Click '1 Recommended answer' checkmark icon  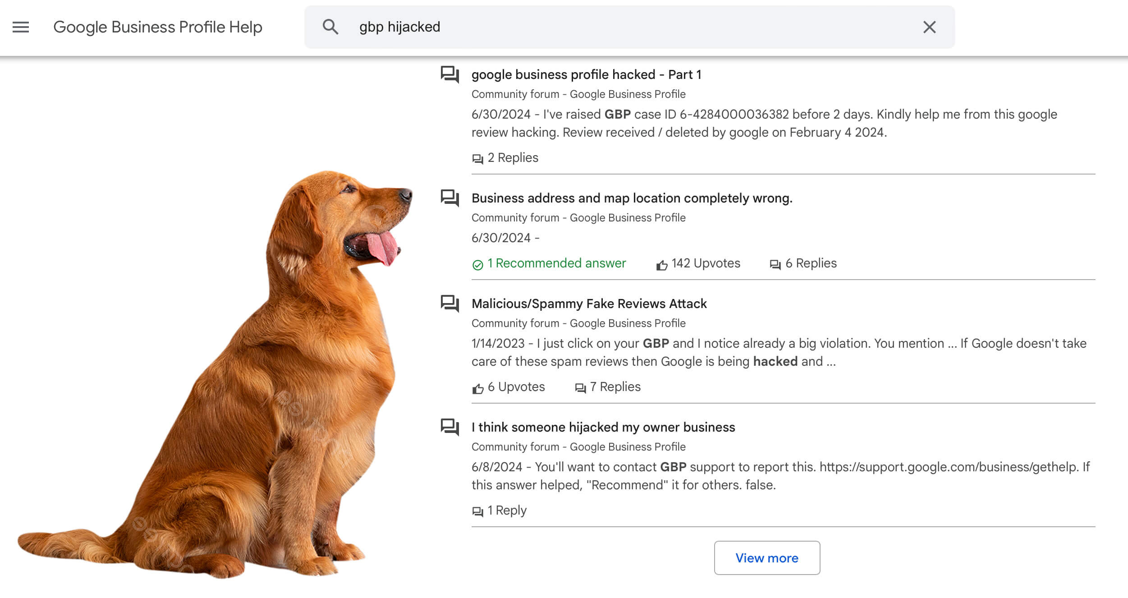pyautogui.click(x=477, y=265)
